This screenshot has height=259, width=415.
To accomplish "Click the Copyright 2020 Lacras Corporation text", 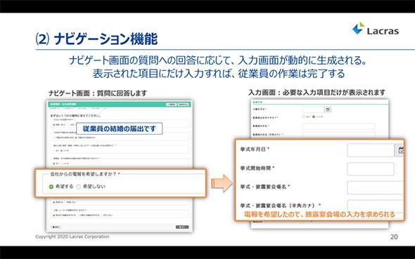I will (72, 237).
